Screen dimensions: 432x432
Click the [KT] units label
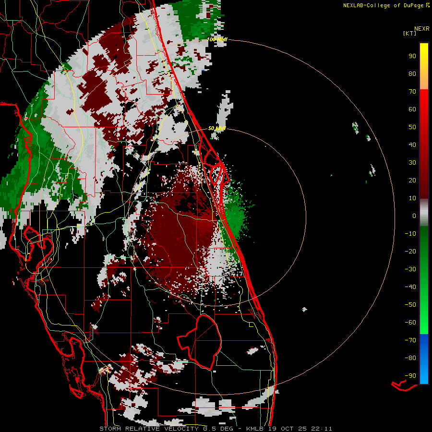click(410, 33)
